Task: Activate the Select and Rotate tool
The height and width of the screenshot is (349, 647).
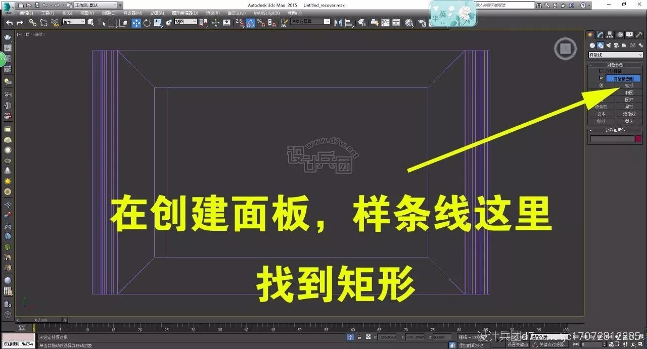Action: [147, 23]
